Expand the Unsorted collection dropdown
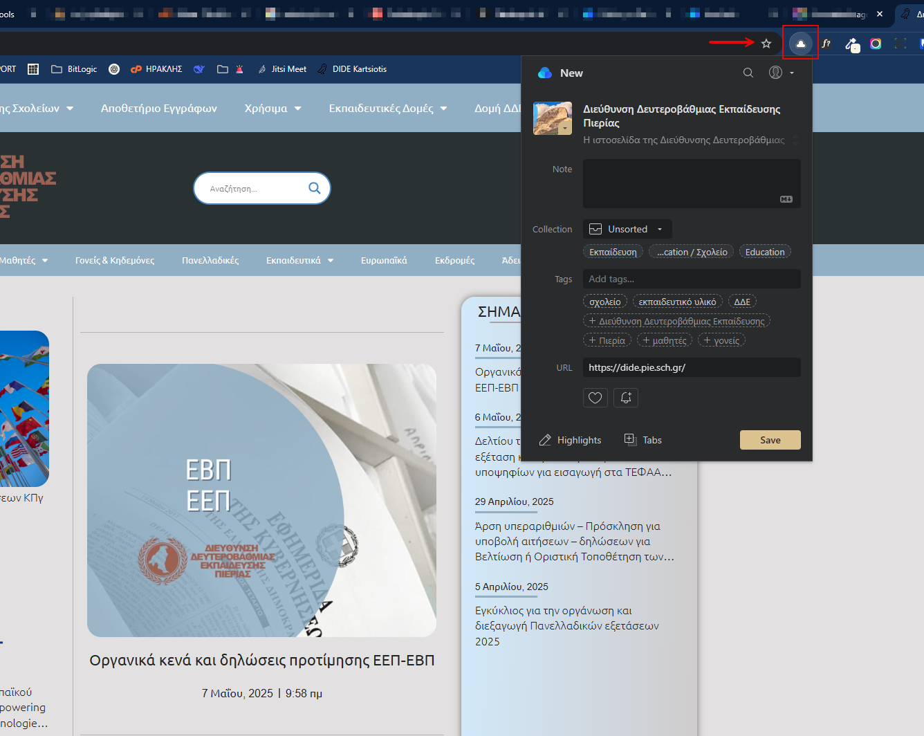Image resolution: width=924 pixels, height=736 pixels. (627, 229)
